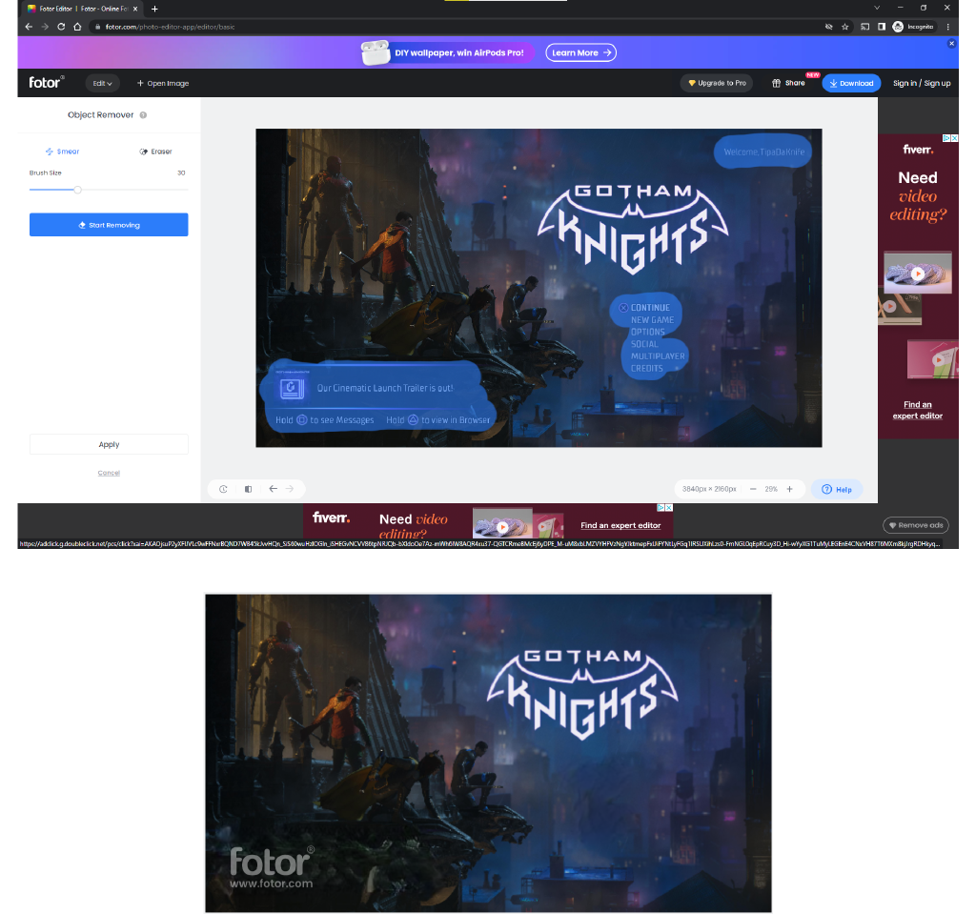
Task: Select the Smear brush tab
Action: (x=62, y=152)
